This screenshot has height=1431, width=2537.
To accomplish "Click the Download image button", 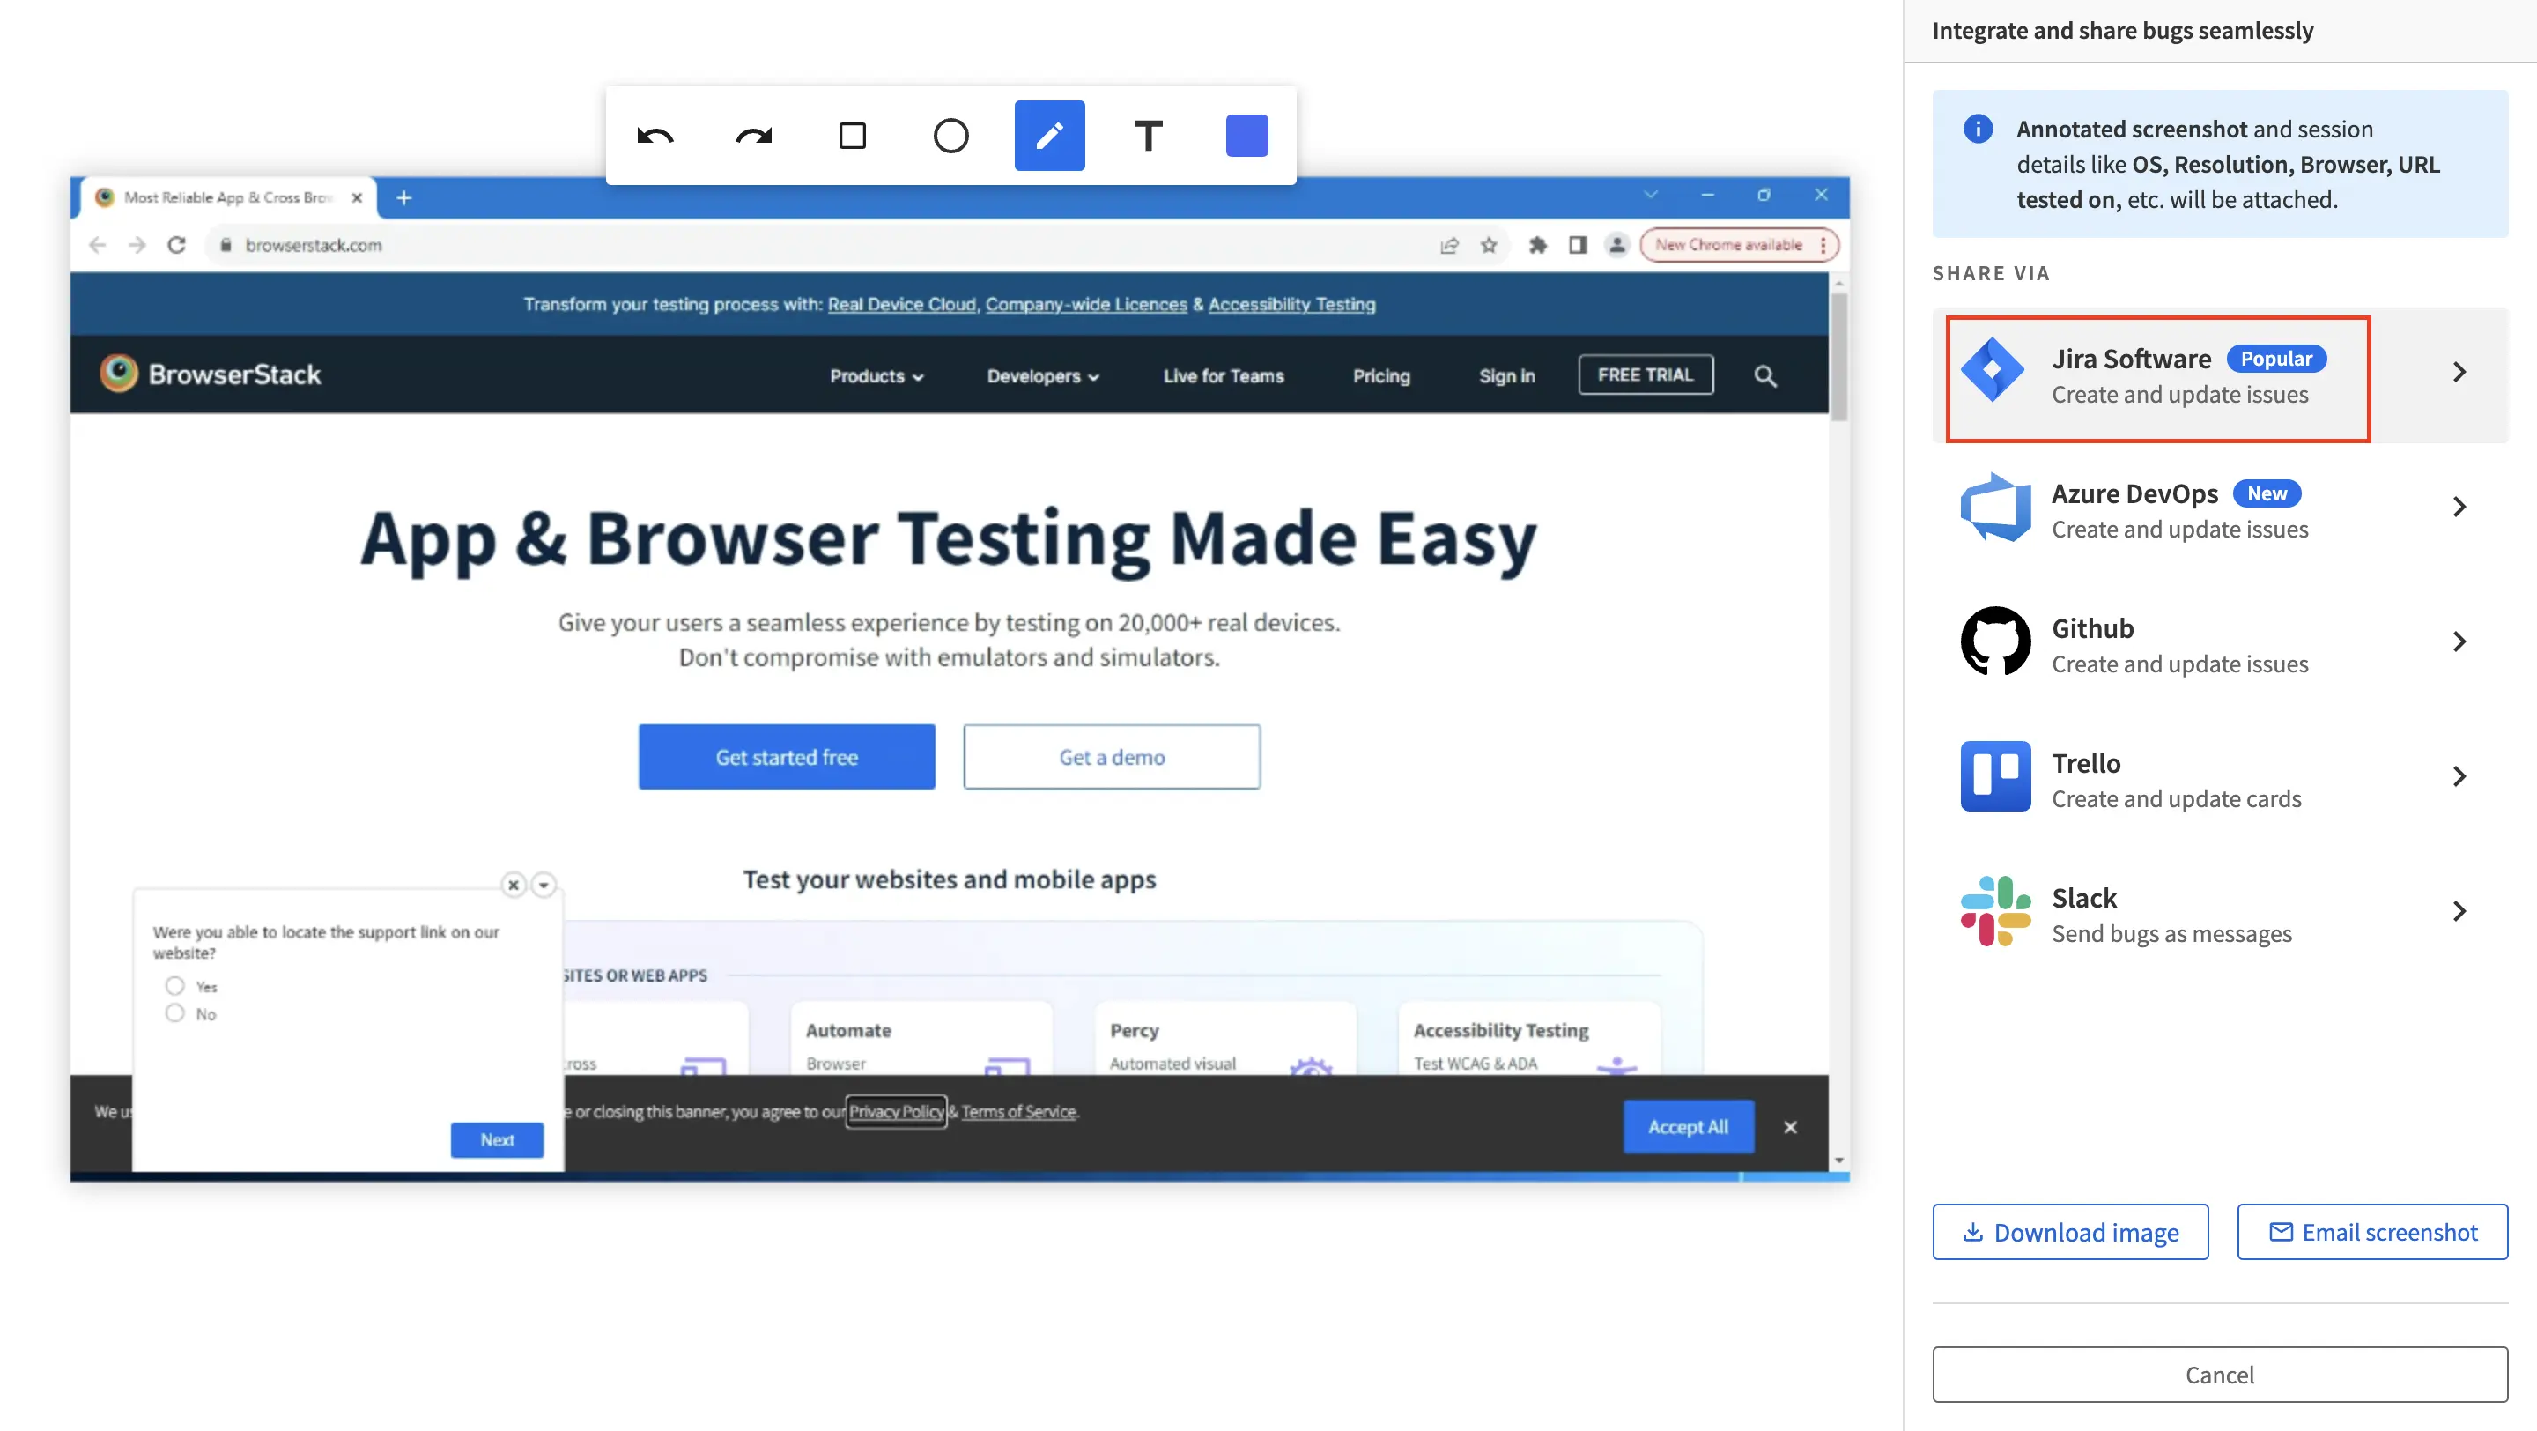I will [x=2069, y=1232].
